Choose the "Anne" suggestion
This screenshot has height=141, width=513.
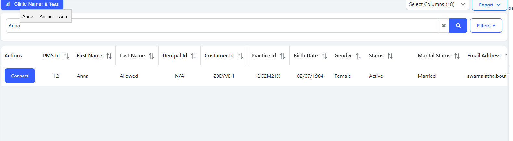coord(28,16)
